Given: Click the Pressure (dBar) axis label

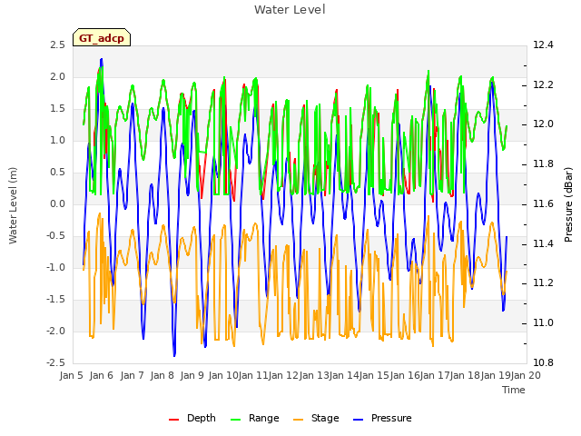Looking at the screenshot, I should click(x=568, y=204).
